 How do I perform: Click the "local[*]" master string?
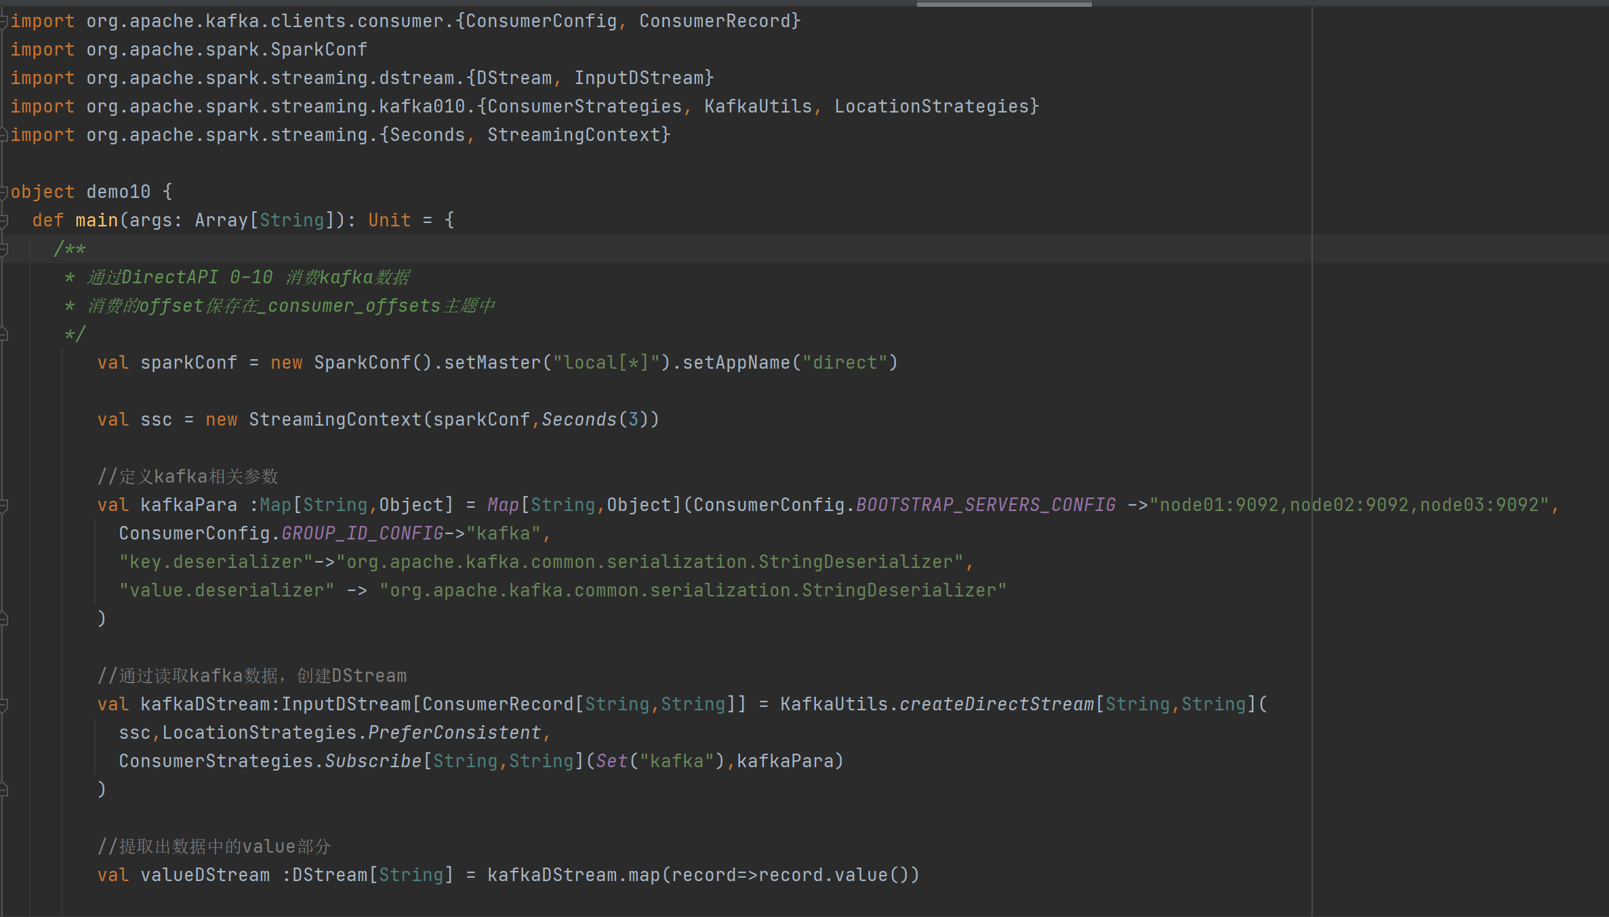[606, 363]
